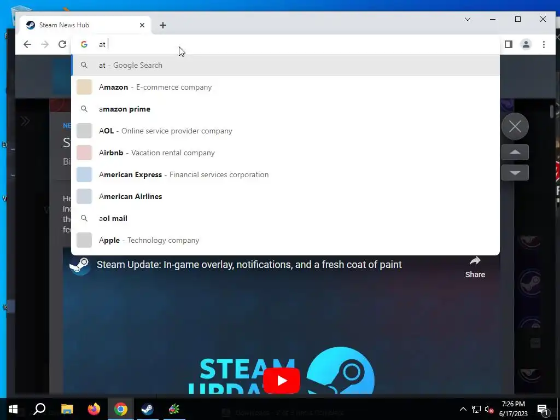Pick the 'amazon prime' search suggestion
Image resolution: width=560 pixels, height=420 pixels.
pyautogui.click(x=285, y=109)
